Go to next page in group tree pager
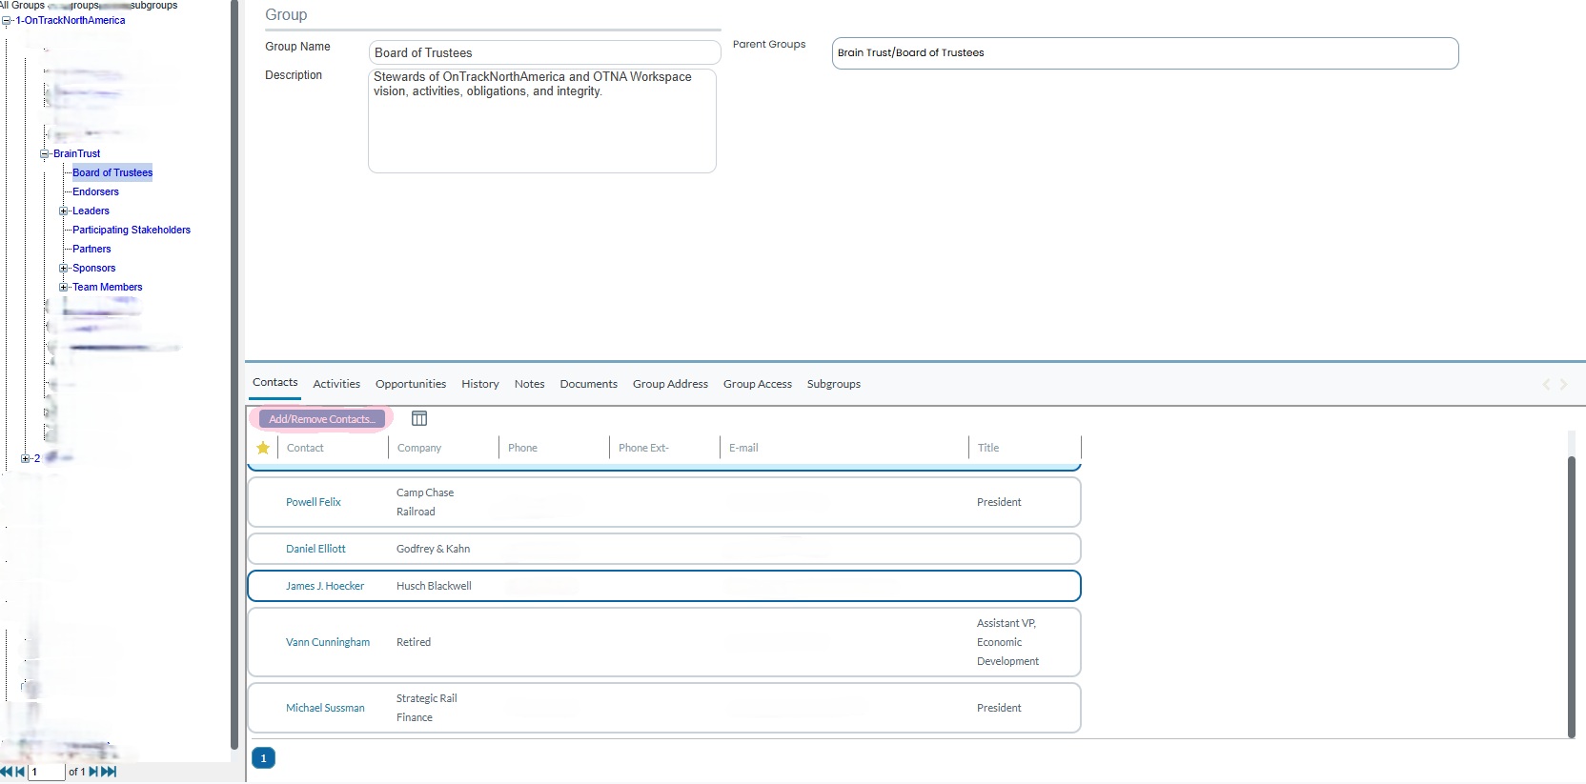Screen dimensions: 1586x784 pos(94,772)
